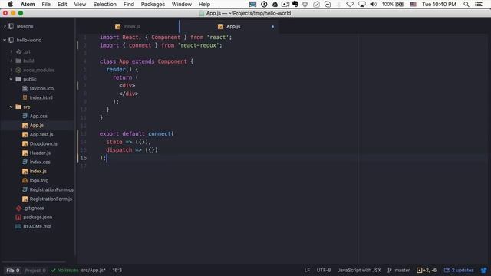This screenshot has height=276, width=491.
Task: Click the Project 0 linter button
Action: (x=35, y=271)
